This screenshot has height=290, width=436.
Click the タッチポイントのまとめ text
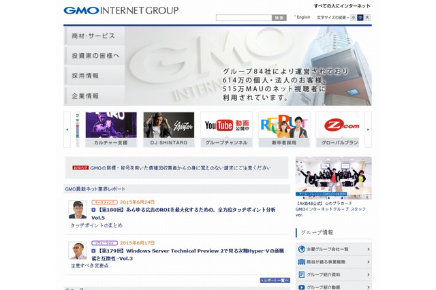tap(97, 225)
